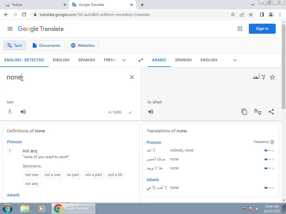Open the Action Center flag tray icon

251,208
